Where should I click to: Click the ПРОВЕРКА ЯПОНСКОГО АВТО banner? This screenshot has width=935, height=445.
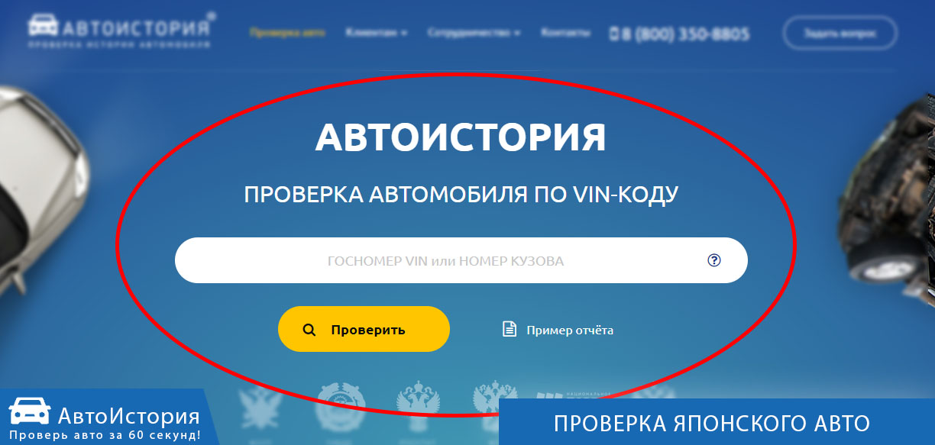click(717, 421)
